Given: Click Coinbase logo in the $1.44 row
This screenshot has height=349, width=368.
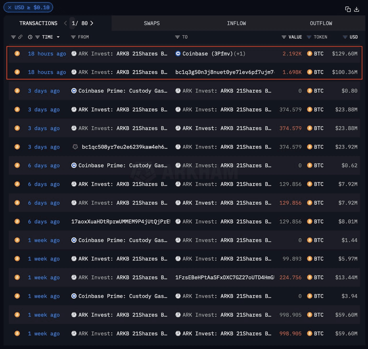Looking at the screenshot, I should (74, 240).
